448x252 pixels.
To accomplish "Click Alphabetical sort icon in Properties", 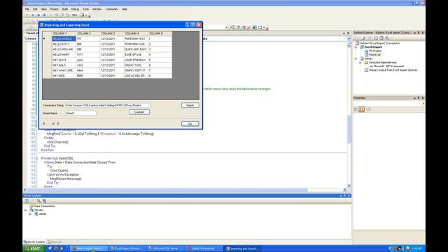I will click(362, 109).
